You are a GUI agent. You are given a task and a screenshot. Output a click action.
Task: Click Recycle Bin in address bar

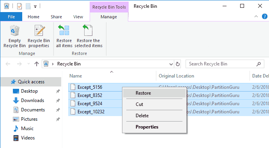click(x=69, y=64)
